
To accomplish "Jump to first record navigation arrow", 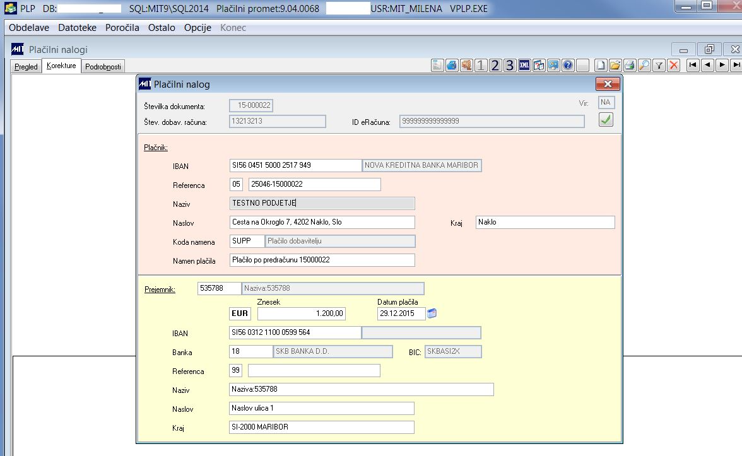I will [693, 65].
